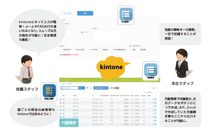Expand the arrow beside the graph icon
The image size is (209, 133).
(83, 88)
